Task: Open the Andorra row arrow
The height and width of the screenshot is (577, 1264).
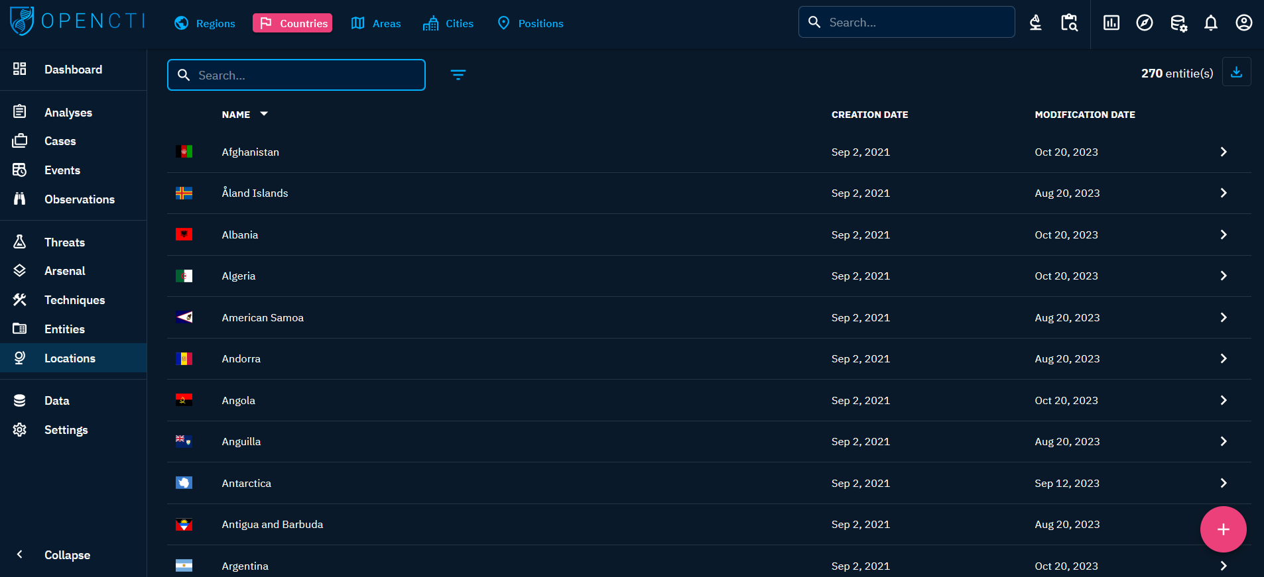Action: (x=1223, y=358)
